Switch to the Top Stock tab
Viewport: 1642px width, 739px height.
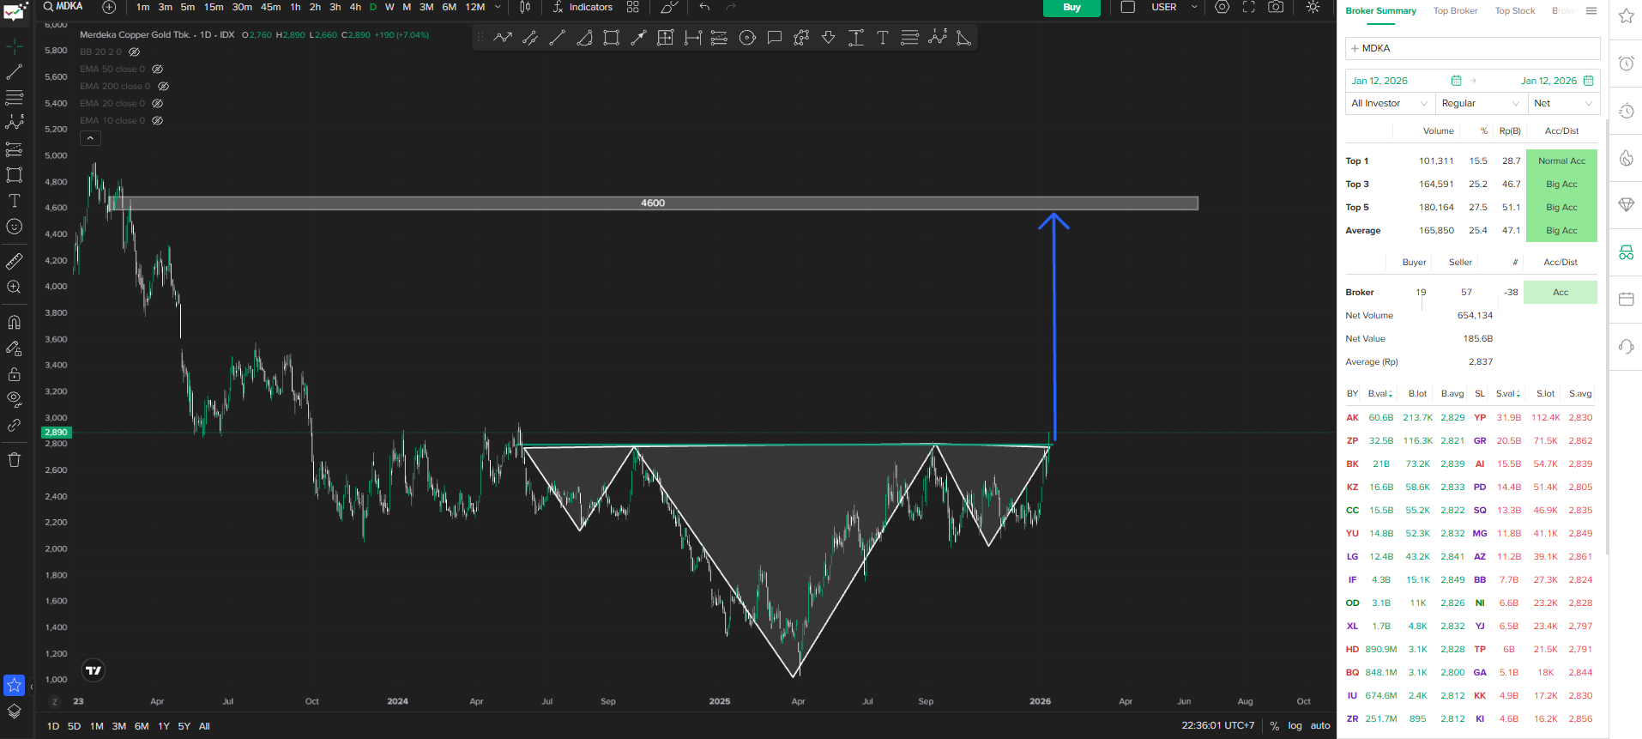coord(1514,11)
